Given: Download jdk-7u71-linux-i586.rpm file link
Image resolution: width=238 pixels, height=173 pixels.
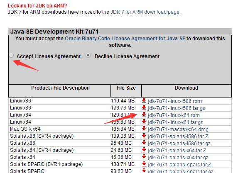Looking at the screenshot, I should point(175,101).
